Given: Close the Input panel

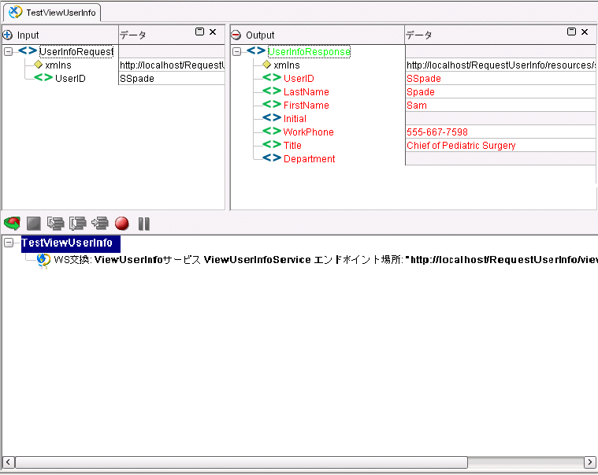Looking at the screenshot, I should [213, 32].
